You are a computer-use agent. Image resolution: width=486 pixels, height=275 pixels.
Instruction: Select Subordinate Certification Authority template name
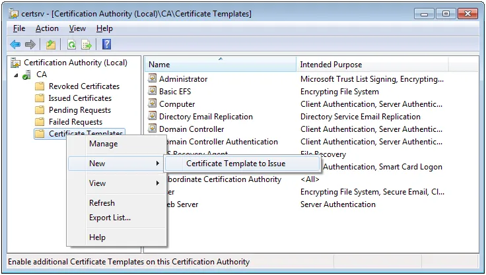coord(224,179)
